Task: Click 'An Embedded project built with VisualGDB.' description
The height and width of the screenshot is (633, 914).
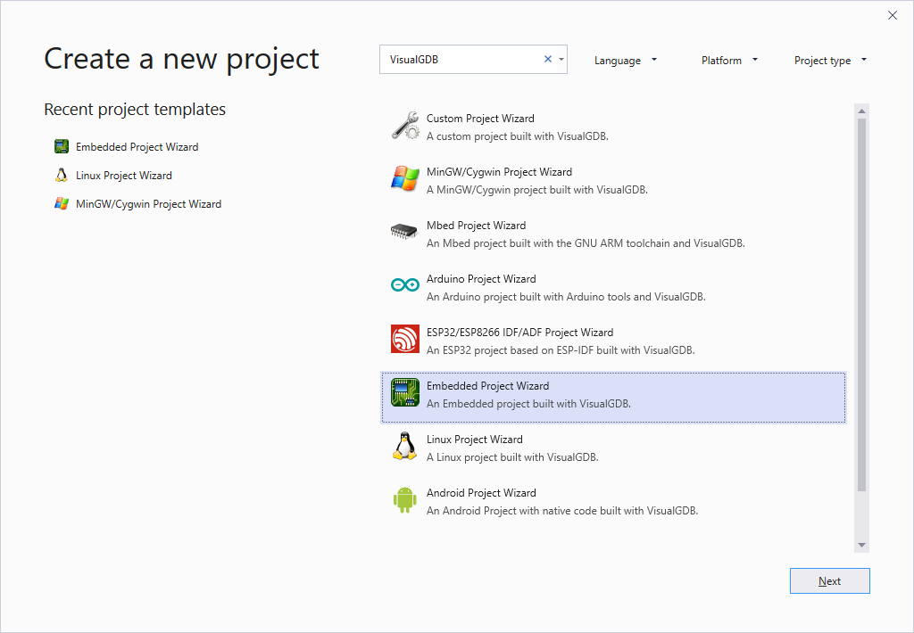Action: [x=528, y=404]
